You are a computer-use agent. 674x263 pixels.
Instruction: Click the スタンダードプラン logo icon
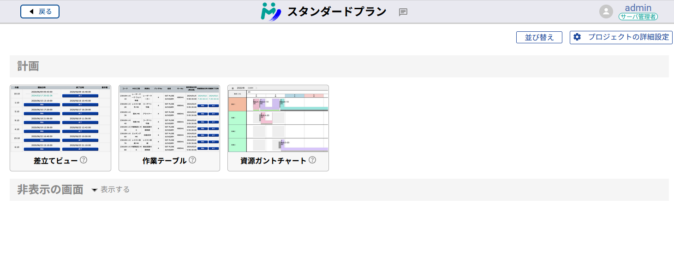(270, 12)
